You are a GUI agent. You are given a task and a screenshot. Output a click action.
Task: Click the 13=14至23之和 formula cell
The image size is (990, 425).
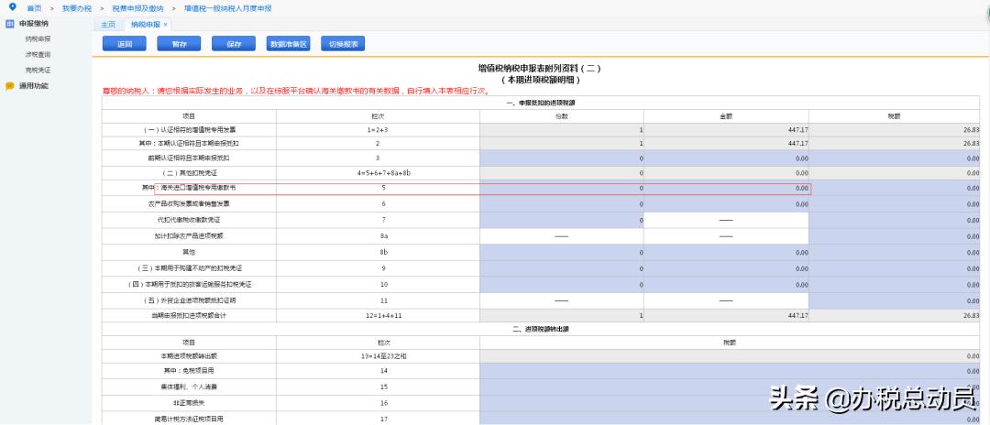[384, 356]
